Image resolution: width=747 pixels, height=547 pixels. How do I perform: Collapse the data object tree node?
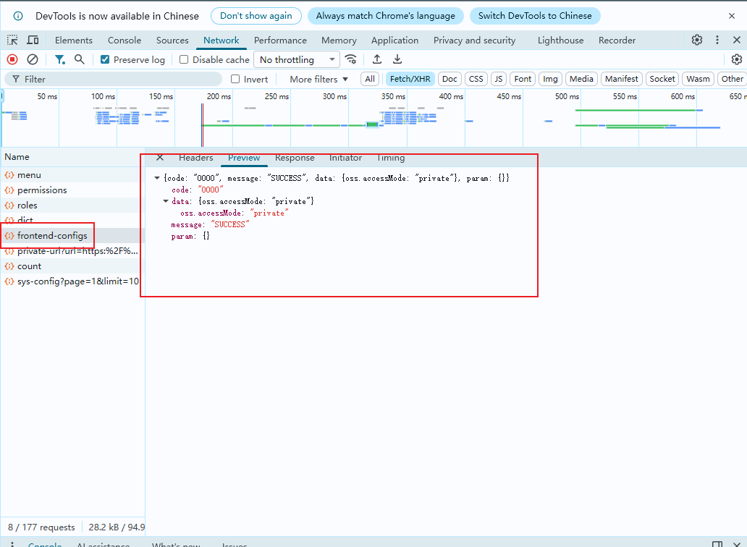[x=166, y=201]
